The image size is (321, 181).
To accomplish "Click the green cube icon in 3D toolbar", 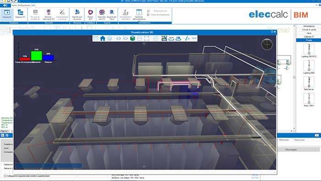I will point(133,38).
